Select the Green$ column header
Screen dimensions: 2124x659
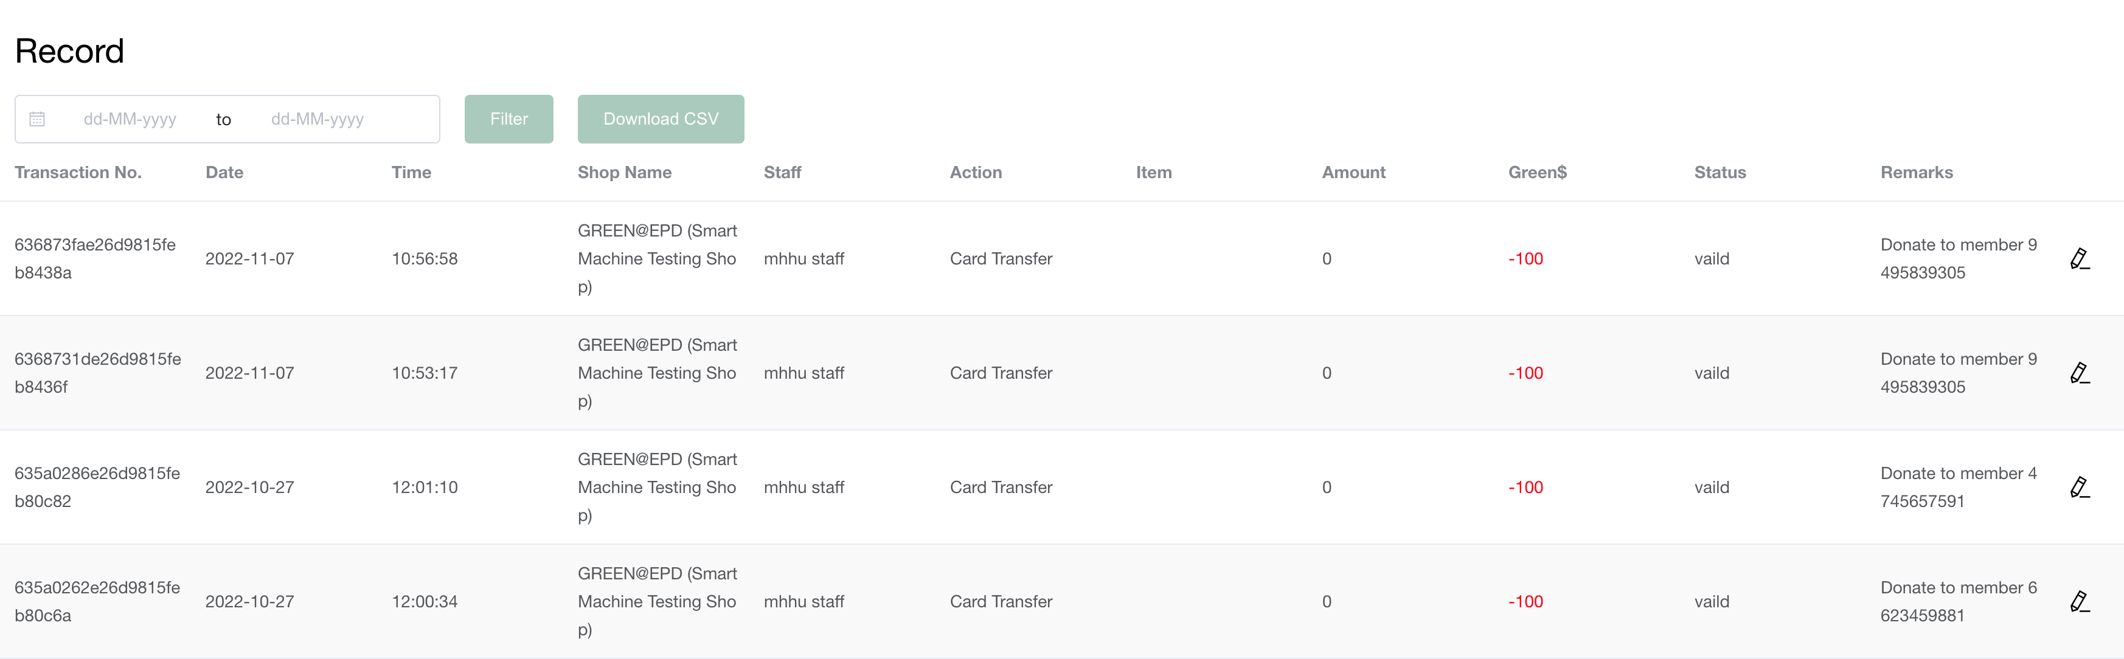coord(1537,172)
